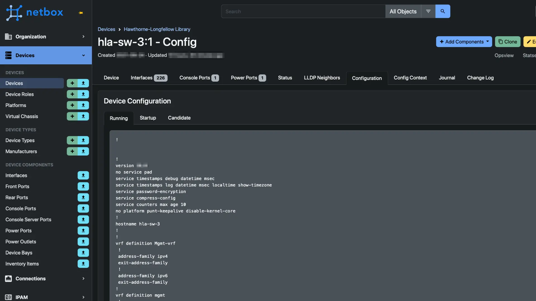Expand the Connections menu section

click(46, 278)
